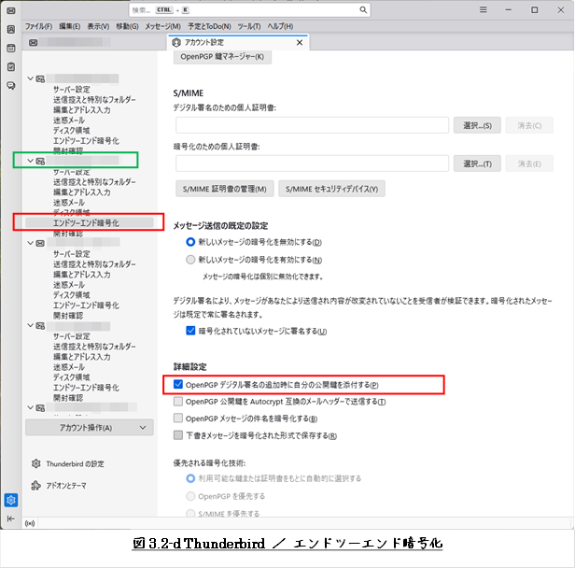Select 新しいメッセージの暗号化を有効にする radio button
This screenshot has height=568, width=575.
click(191, 258)
